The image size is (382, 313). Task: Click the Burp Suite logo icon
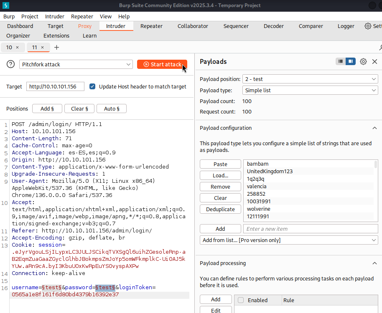click(5, 5)
